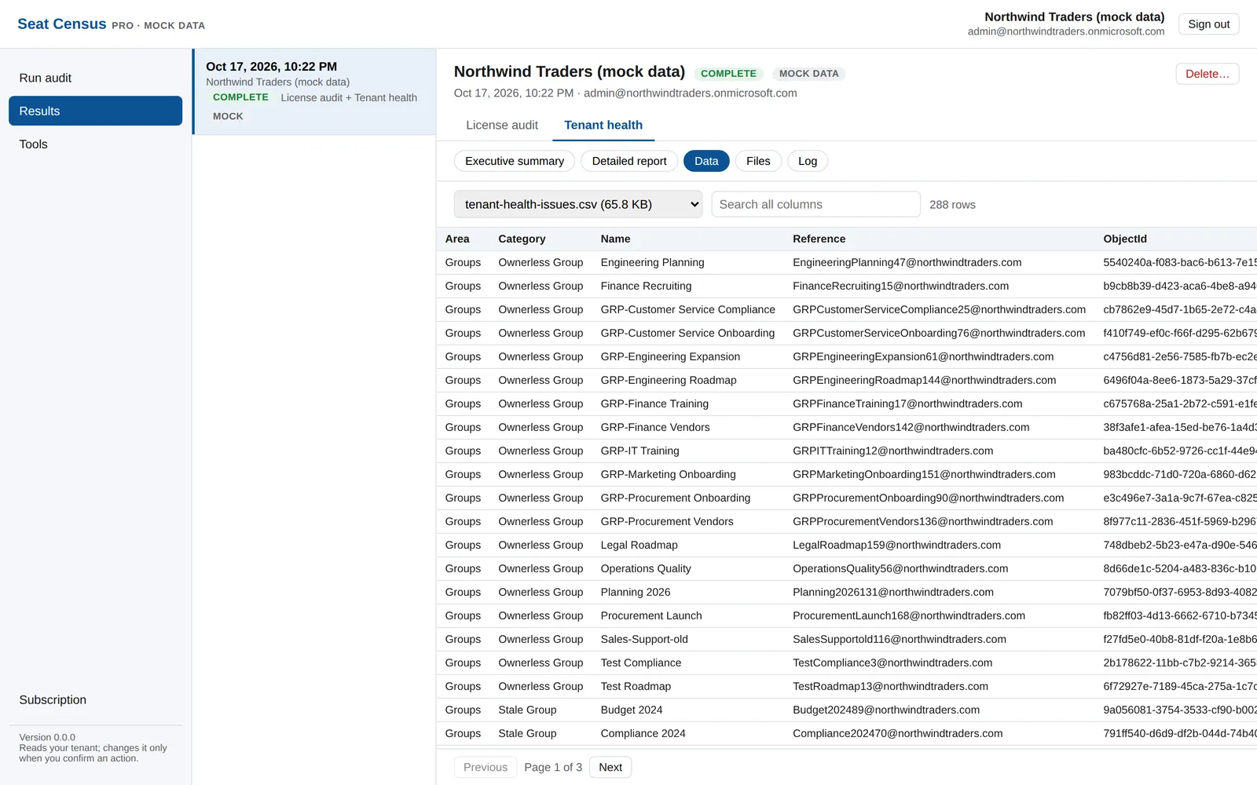The height and width of the screenshot is (785, 1257).
Task: Click the MOCK DATA badge beside the title
Action: click(x=808, y=74)
